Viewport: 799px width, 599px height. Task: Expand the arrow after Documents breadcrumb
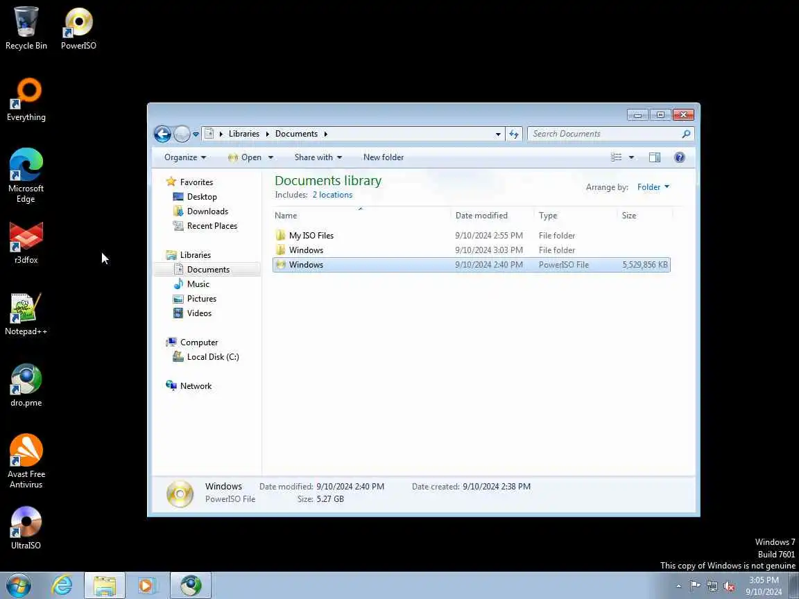[x=325, y=134]
